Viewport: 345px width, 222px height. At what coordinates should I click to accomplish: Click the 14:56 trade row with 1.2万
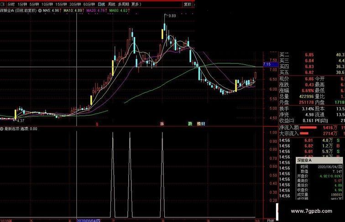312,146
